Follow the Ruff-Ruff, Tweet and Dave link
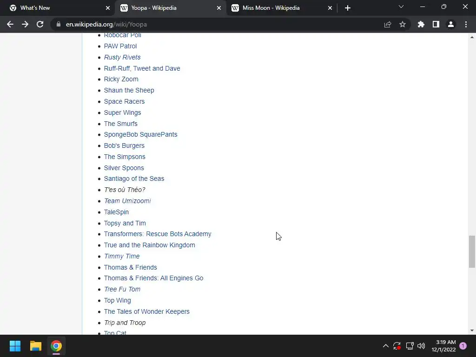Viewport: 476px width, 357px height. (x=142, y=68)
